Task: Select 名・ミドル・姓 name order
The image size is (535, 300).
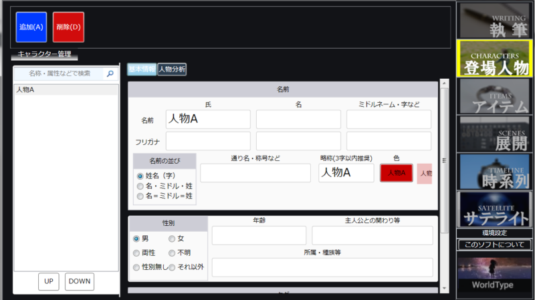Action: (x=140, y=186)
